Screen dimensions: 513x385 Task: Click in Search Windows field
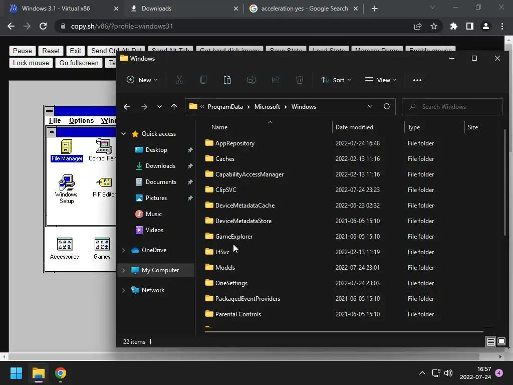pyautogui.click(x=452, y=107)
